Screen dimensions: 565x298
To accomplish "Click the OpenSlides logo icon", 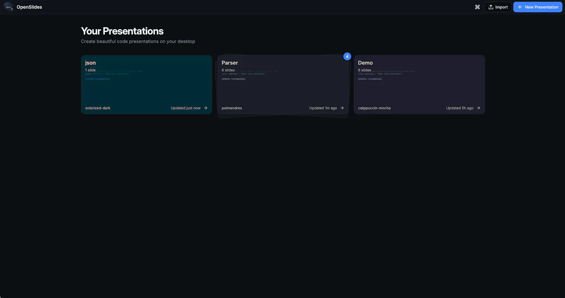I will [x=8, y=7].
